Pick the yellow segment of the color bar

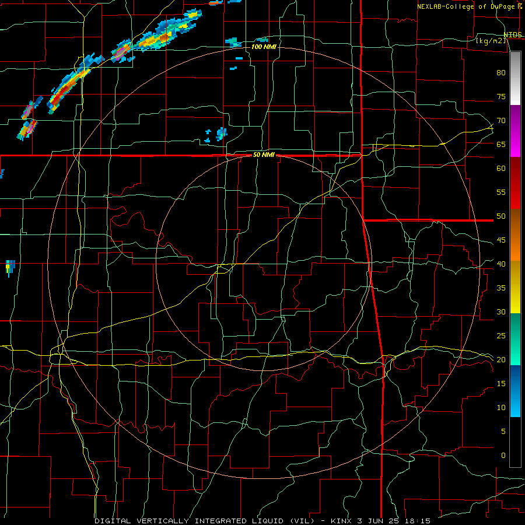click(x=515, y=287)
